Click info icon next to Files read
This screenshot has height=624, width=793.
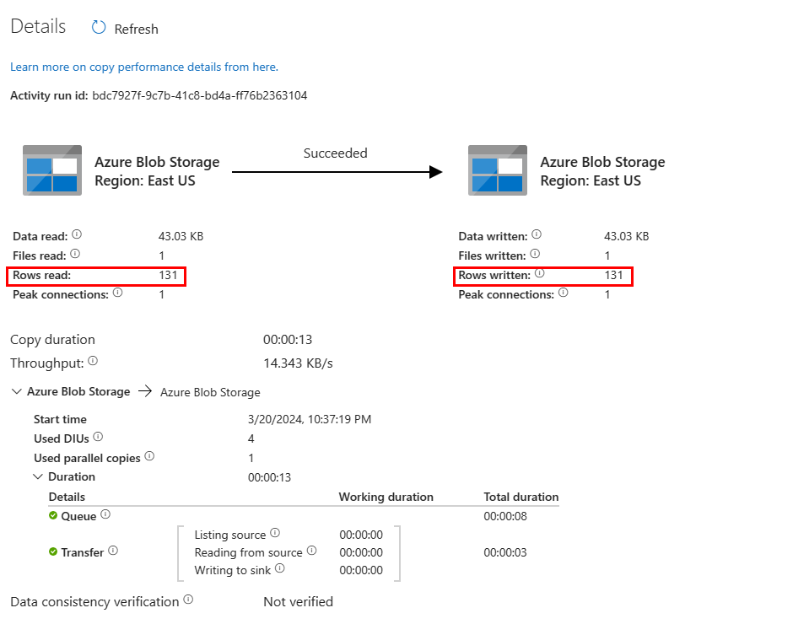coord(75,253)
